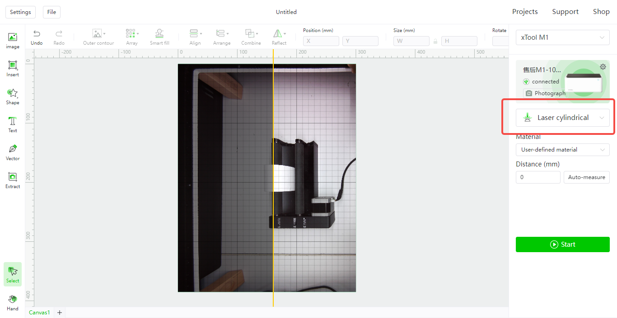The height and width of the screenshot is (318, 617).
Task: Switch to the Canvas1 tab
Action: click(x=38, y=313)
